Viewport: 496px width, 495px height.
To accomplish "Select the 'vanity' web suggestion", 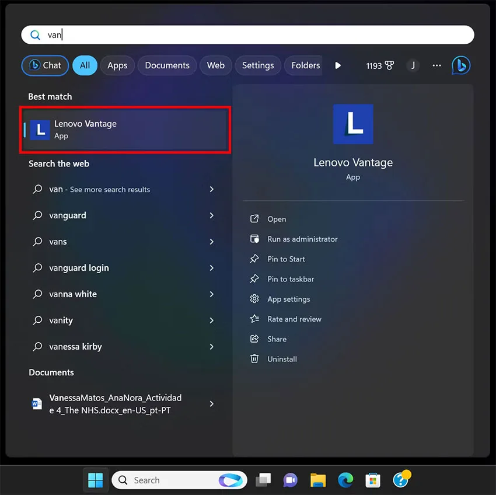I will click(x=125, y=320).
